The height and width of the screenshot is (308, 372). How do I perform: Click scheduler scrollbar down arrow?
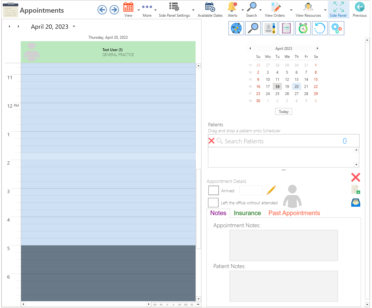(x=199, y=299)
